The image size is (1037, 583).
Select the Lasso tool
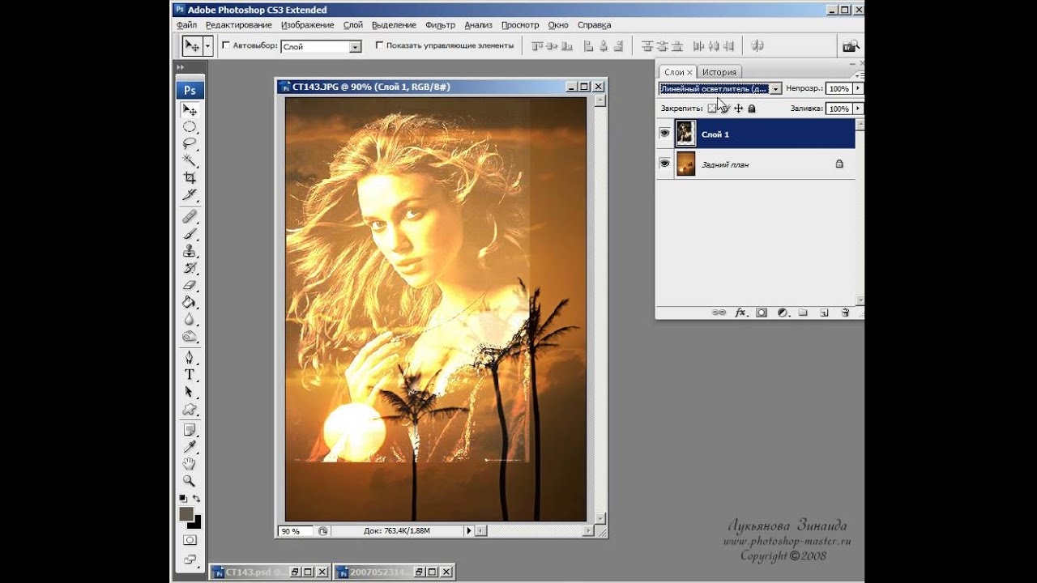coord(190,143)
